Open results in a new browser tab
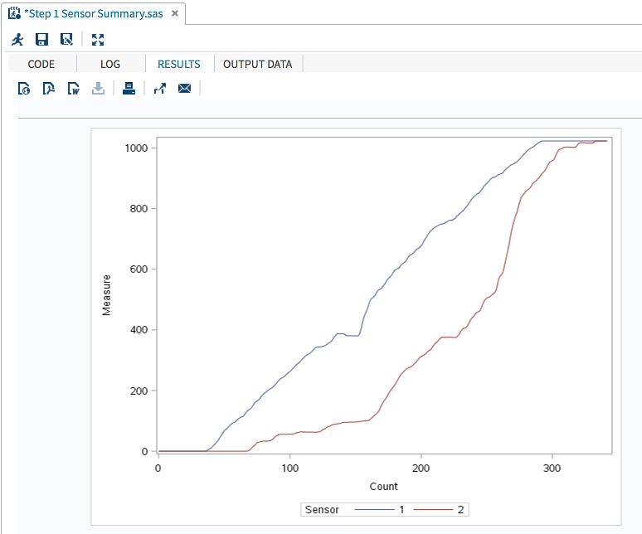The width and height of the screenshot is (642, 534). [160, 89]
